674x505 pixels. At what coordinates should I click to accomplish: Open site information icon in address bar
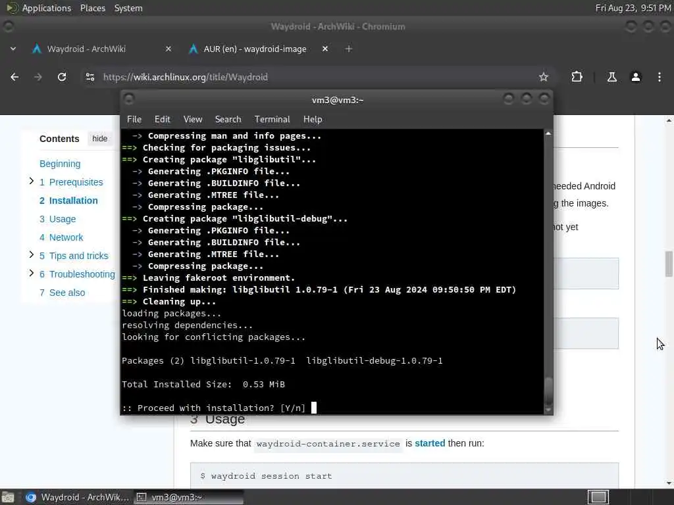90,77
